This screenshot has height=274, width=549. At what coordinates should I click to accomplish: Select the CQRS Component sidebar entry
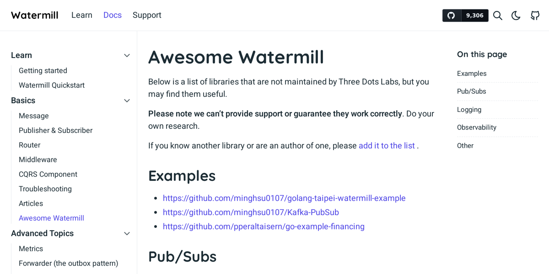[48, 174]
